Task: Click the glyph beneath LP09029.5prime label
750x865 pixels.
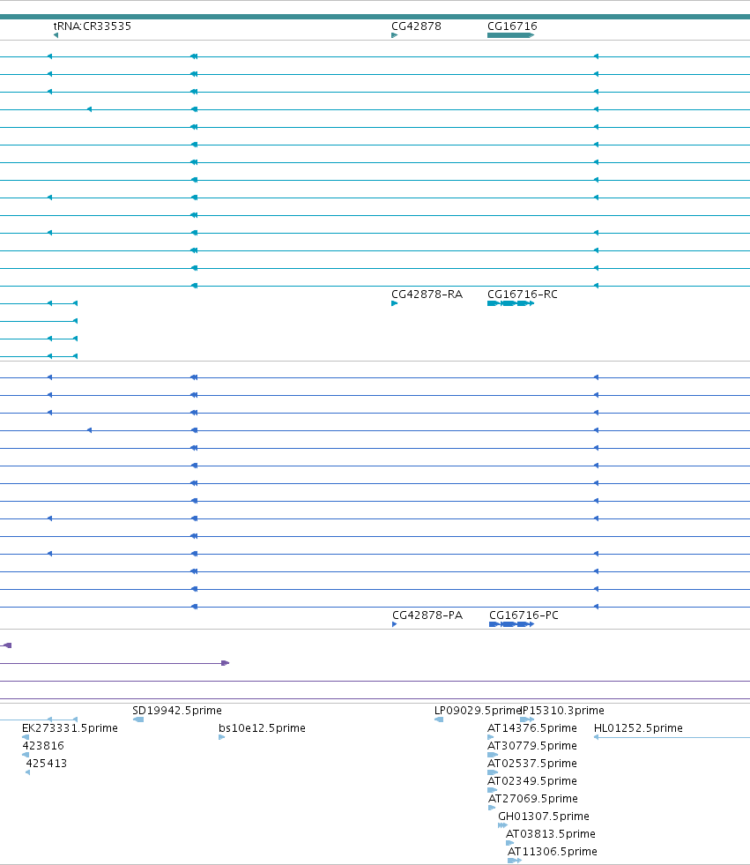Action: tap(439, 720)
